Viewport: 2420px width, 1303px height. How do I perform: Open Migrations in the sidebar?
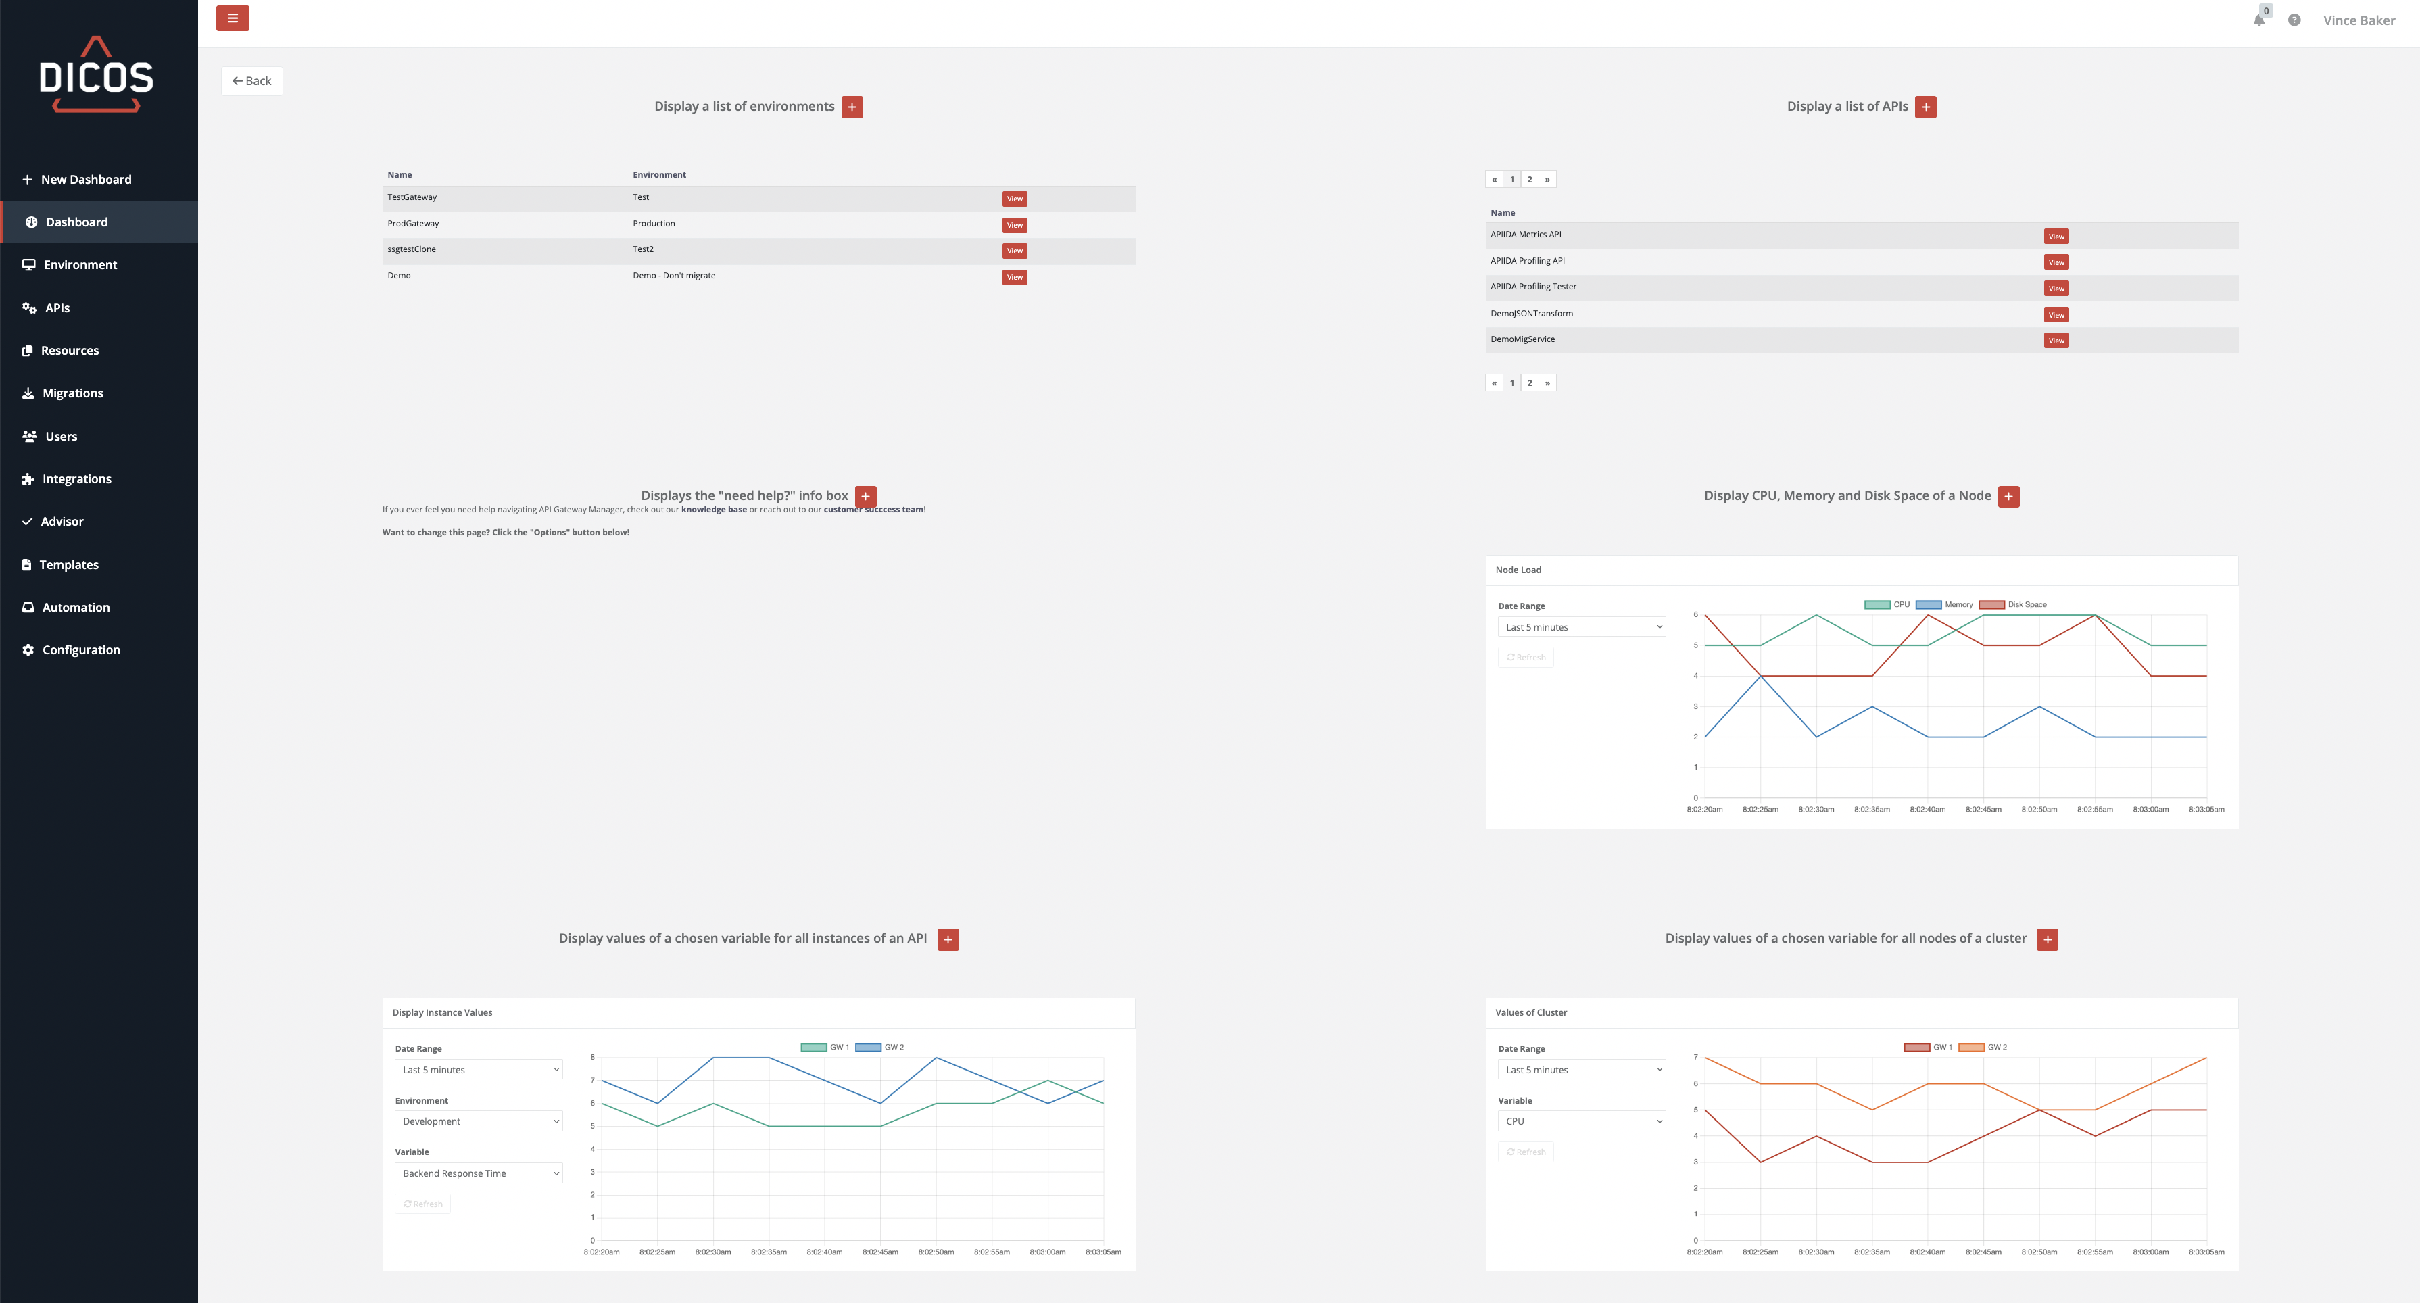click(x=72, y=393)
